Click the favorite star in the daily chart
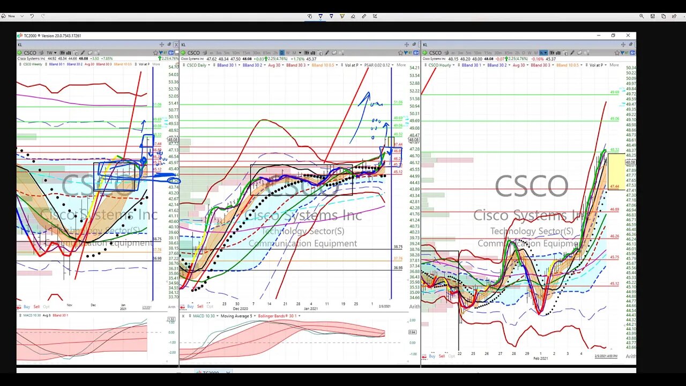686x386 pixels. pos(400,53)
